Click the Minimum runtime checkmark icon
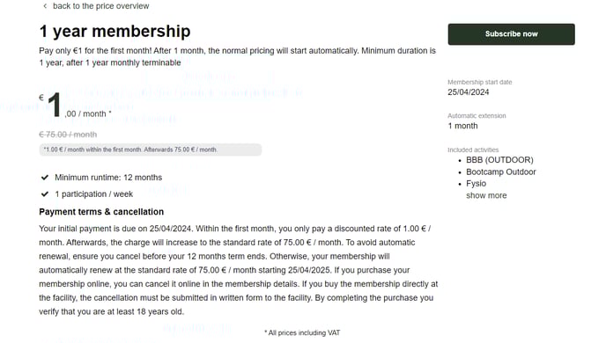Viewport: 606px width, 343px height. (45, 178)
